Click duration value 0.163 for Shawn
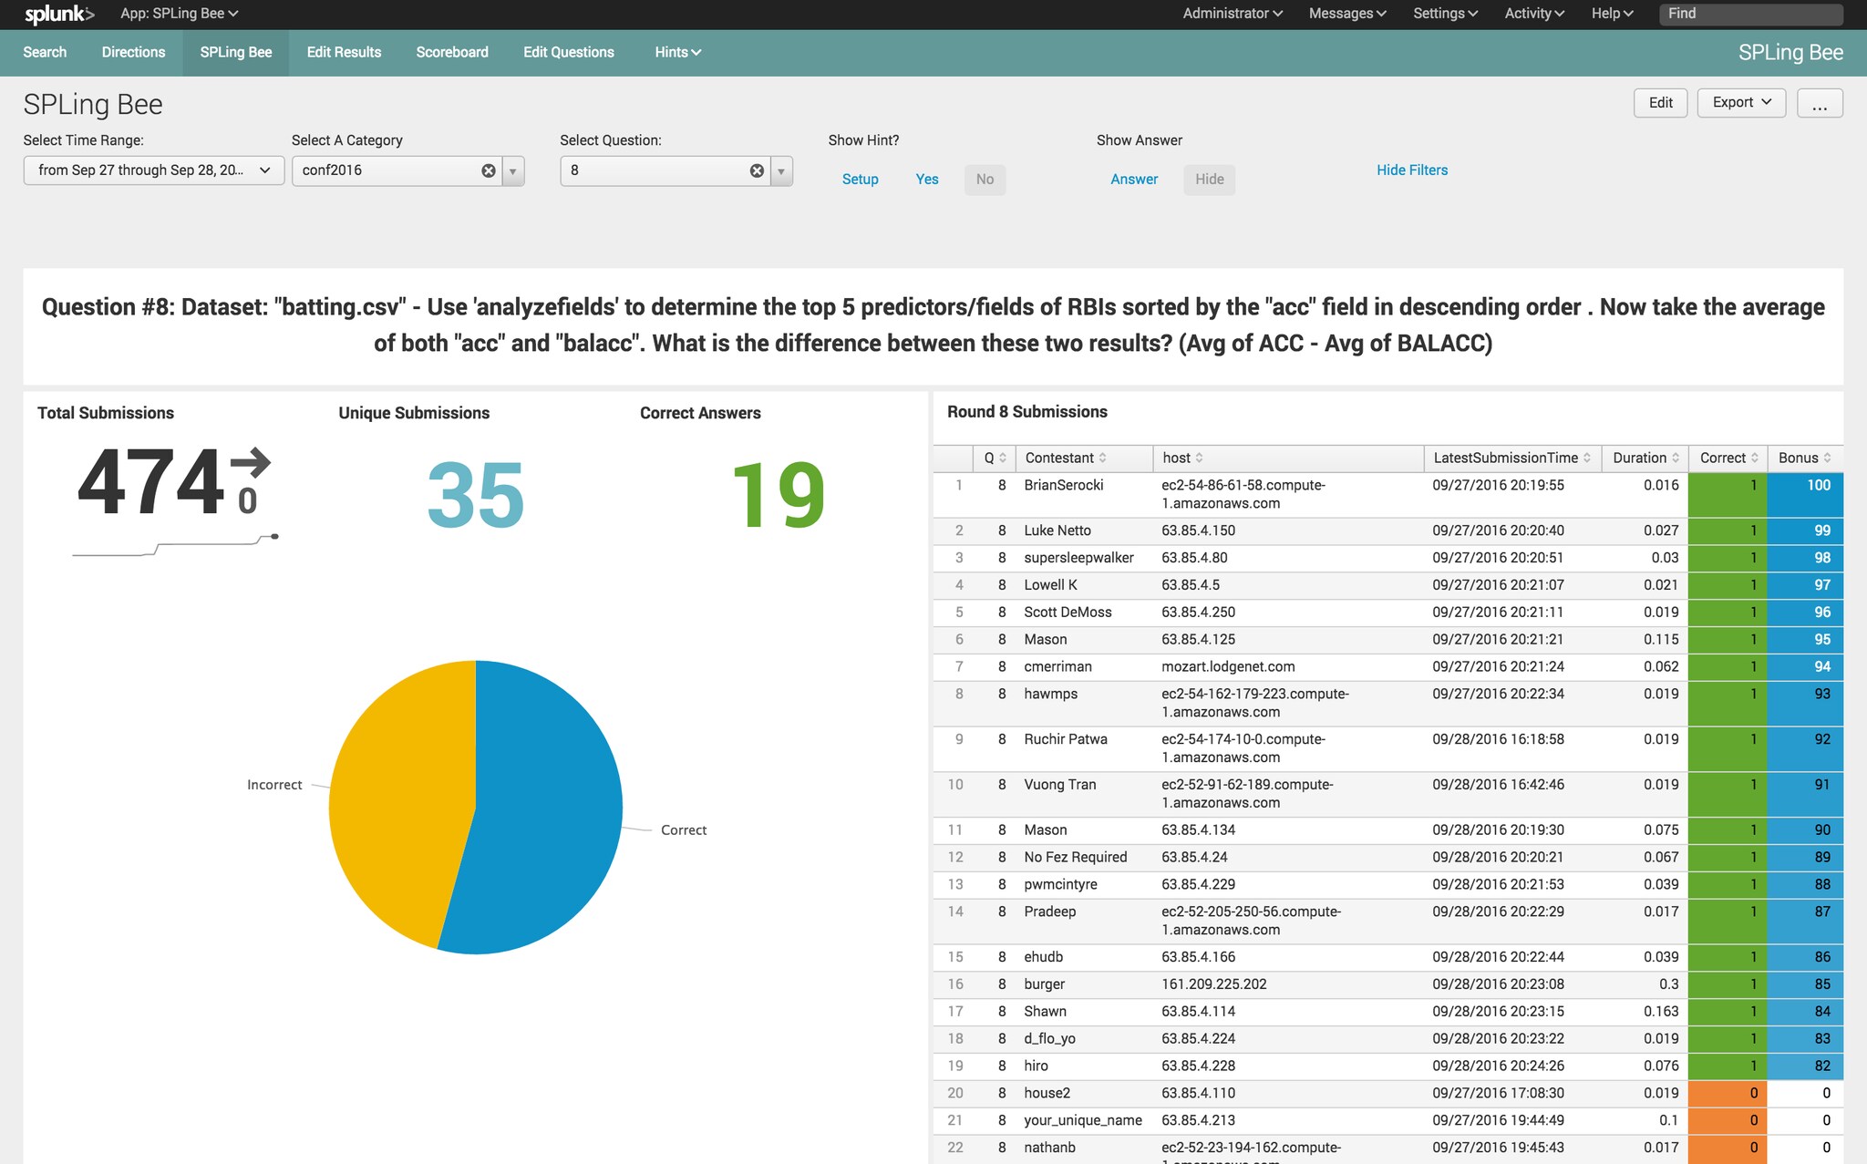This screenshot has height=1164, width=1867. pos(1661,1012)
